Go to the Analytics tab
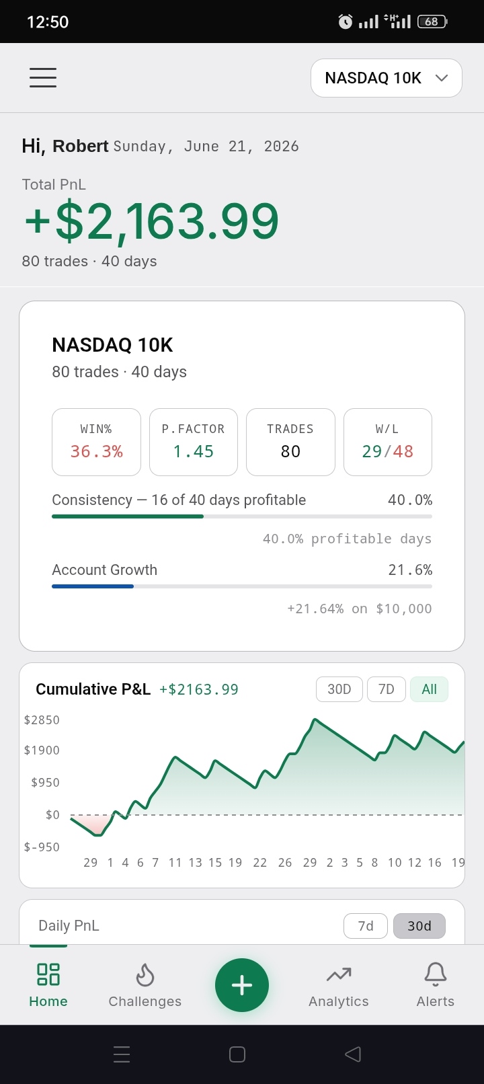 tap(339, 985)
